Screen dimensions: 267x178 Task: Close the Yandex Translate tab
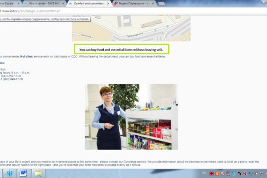pos(153,4)
